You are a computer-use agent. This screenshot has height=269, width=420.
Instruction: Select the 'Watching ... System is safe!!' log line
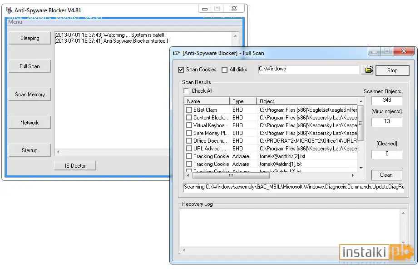[x=109, y=35]
